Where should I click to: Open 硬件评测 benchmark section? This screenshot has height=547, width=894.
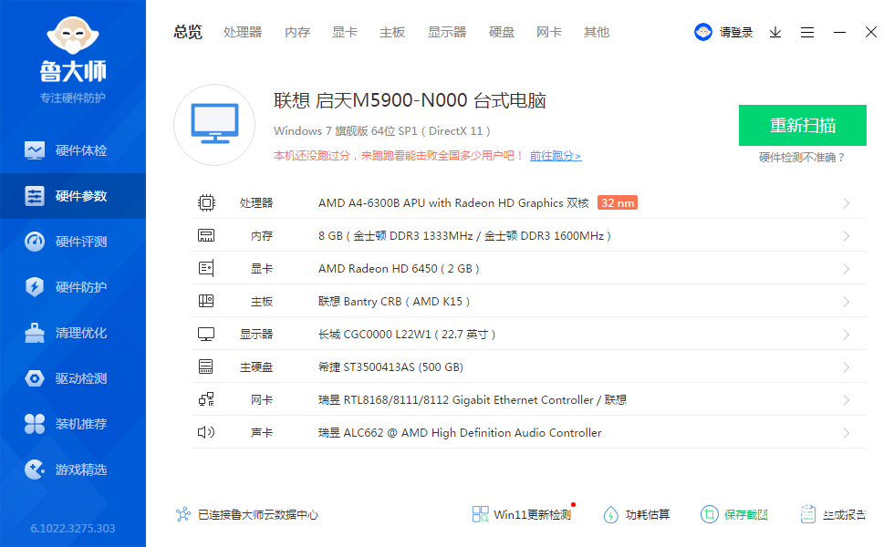[x=73, y=242]
